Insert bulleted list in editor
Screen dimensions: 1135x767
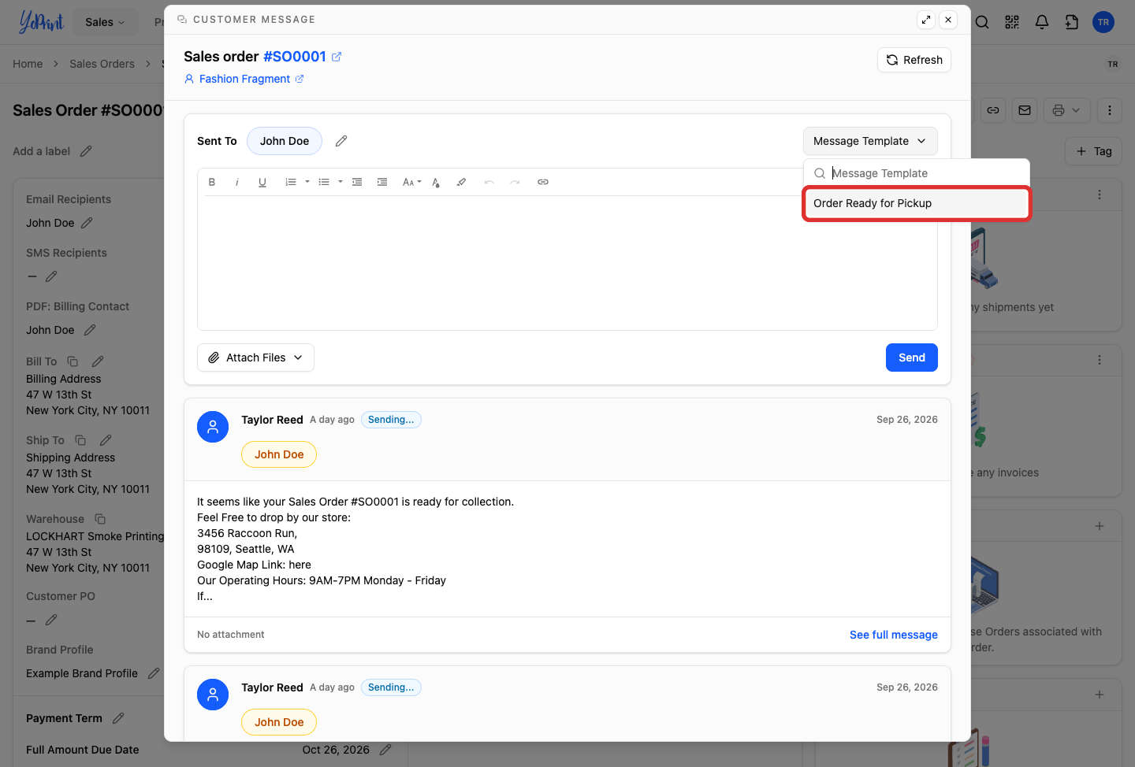click(x=324, y=182)
